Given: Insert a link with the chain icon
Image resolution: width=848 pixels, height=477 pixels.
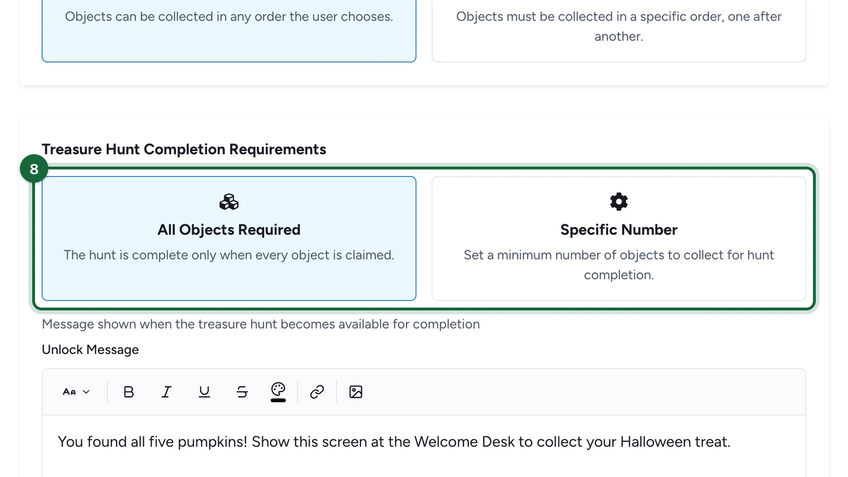Looking at the screenshot, I should (317, 392).
